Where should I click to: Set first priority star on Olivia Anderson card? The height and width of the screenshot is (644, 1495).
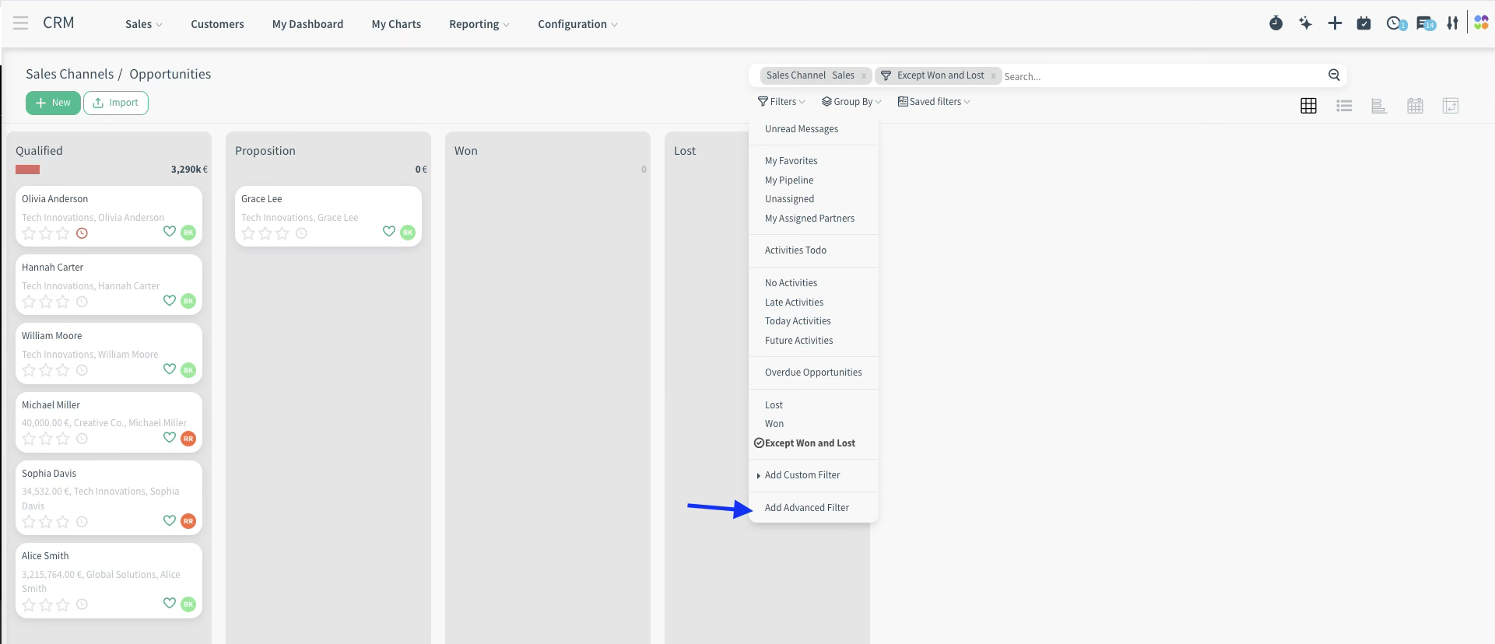(29, 233)
